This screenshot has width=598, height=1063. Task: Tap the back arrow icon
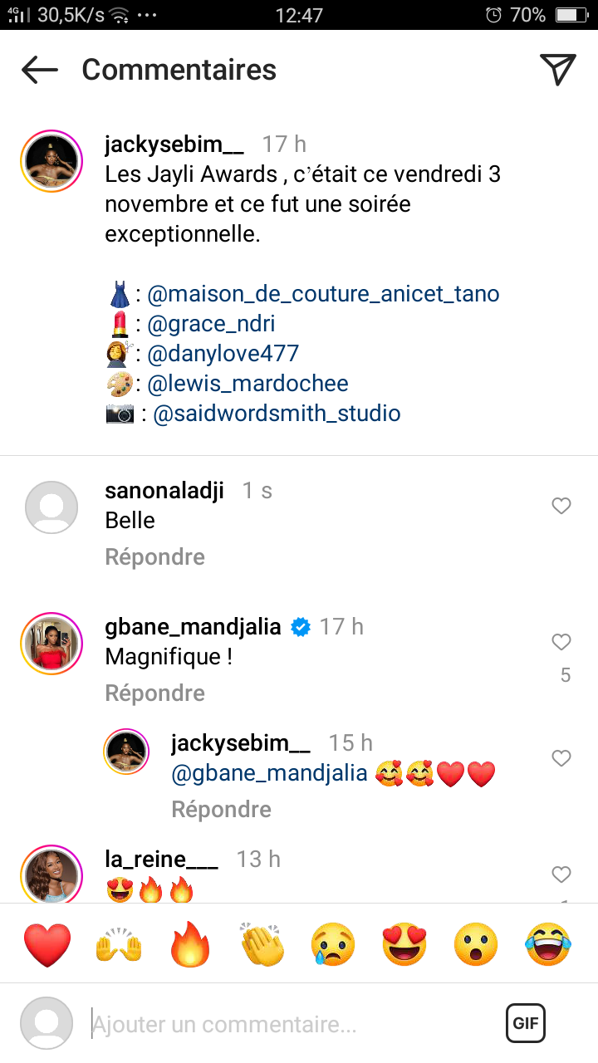39,70
